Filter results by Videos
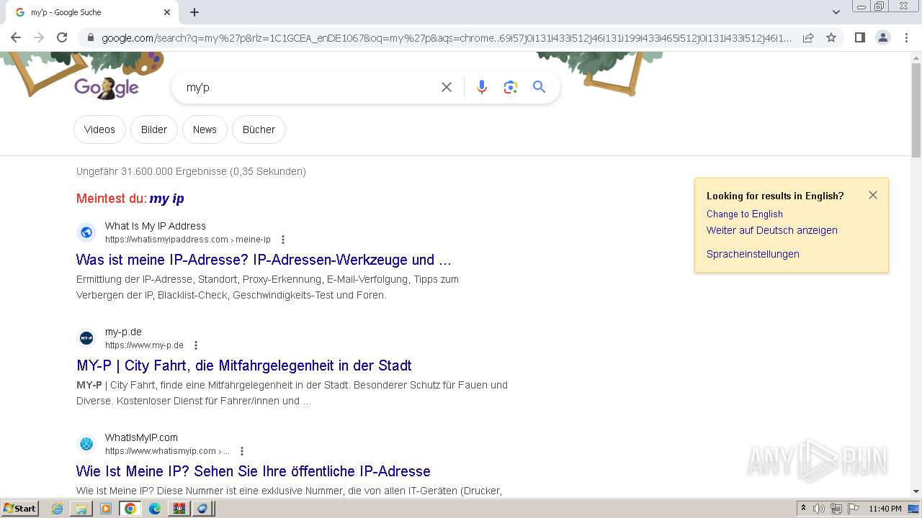 click(99, 129)
